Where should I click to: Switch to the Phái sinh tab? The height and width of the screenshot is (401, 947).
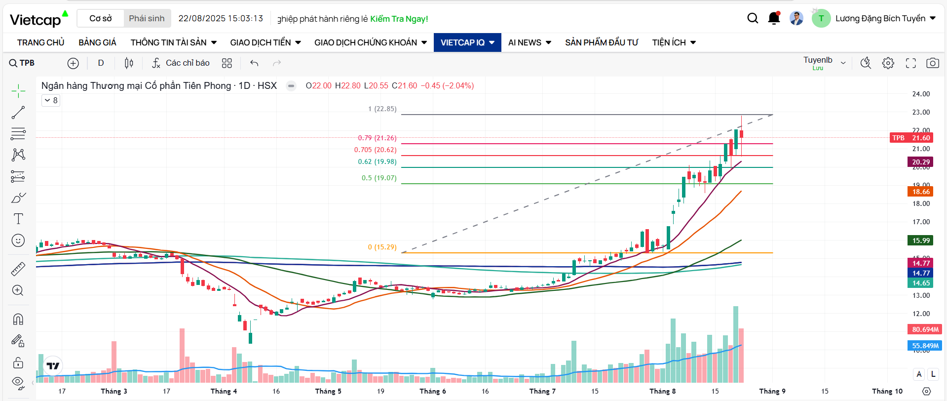click(147, 19)
